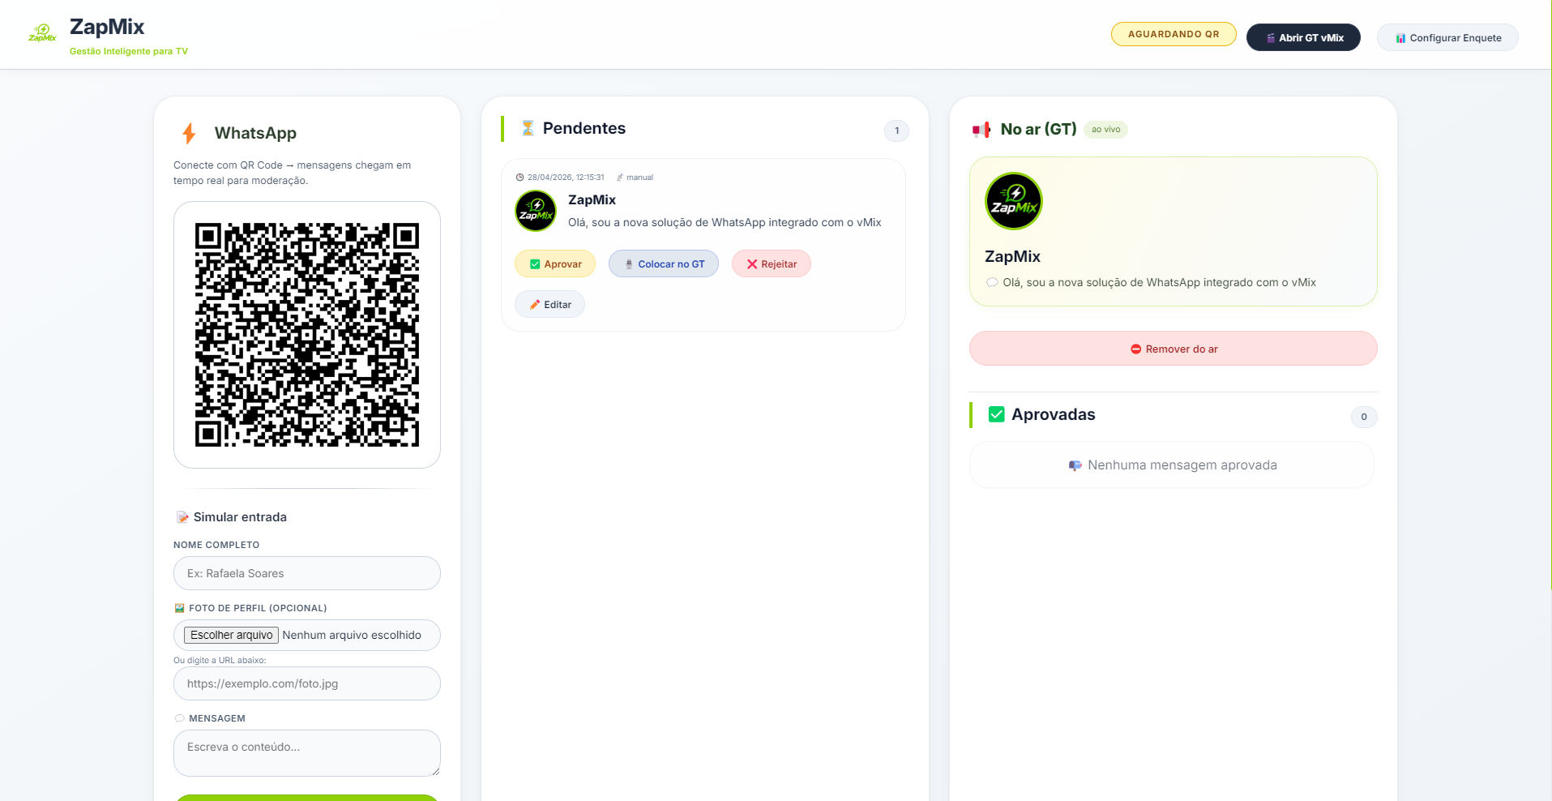Click the AGUARDANDO QR status badge
Image resolution: width=1552 pixels, height=801 pixels.
(x=1174, y=34)
